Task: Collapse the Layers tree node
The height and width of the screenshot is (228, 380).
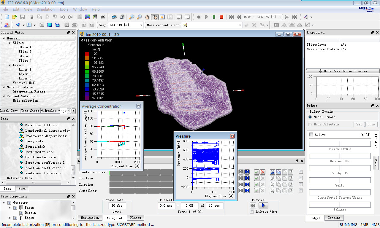Action: click(10, 65)
